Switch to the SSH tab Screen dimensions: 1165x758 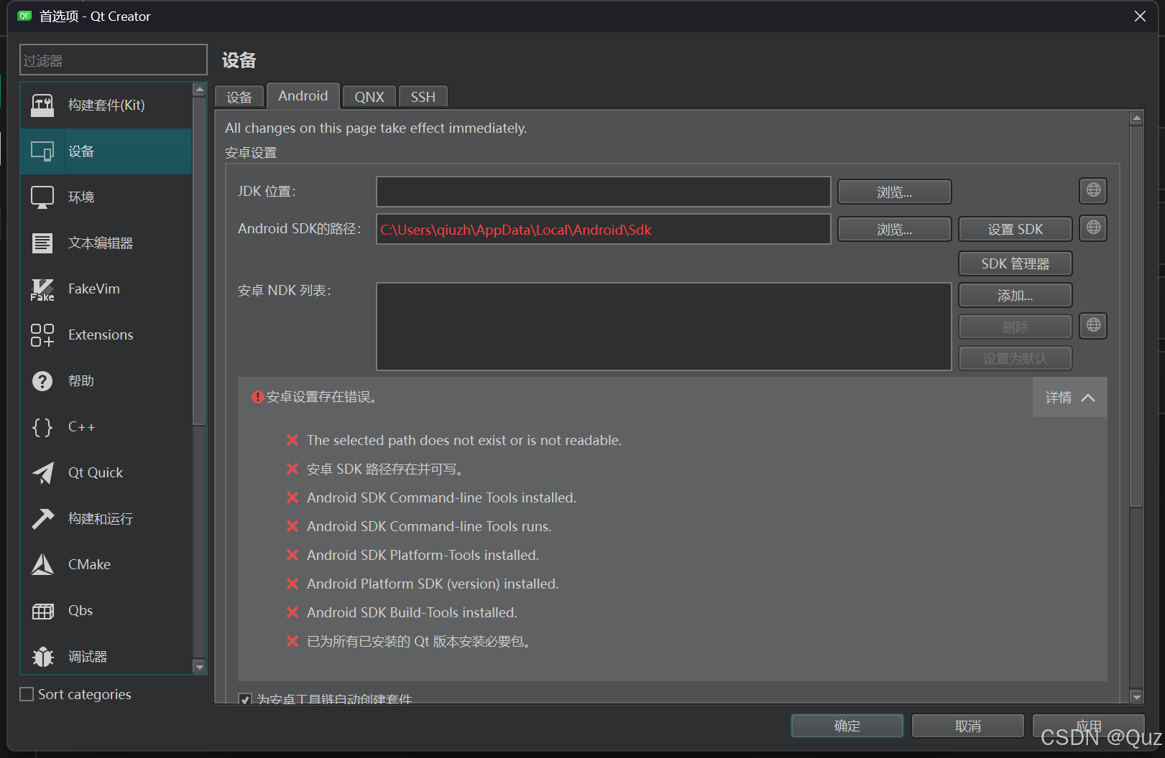423,97
